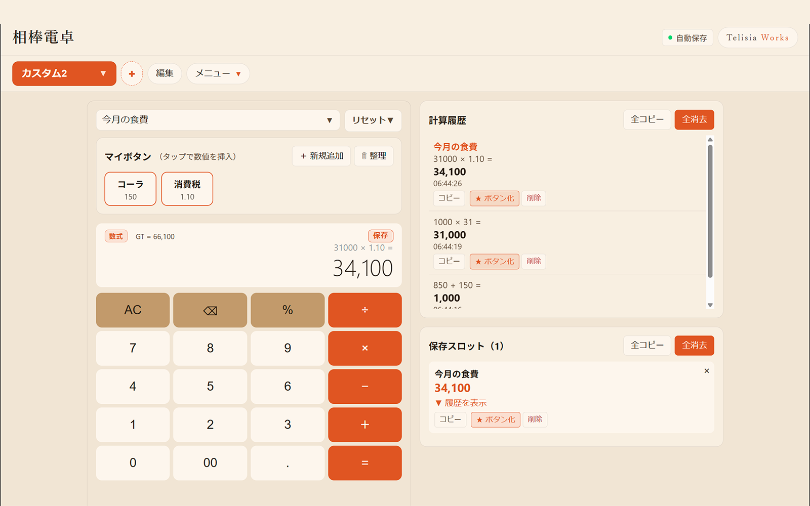Click 全コピー in the 保存スロット panel

coord(647,345)
